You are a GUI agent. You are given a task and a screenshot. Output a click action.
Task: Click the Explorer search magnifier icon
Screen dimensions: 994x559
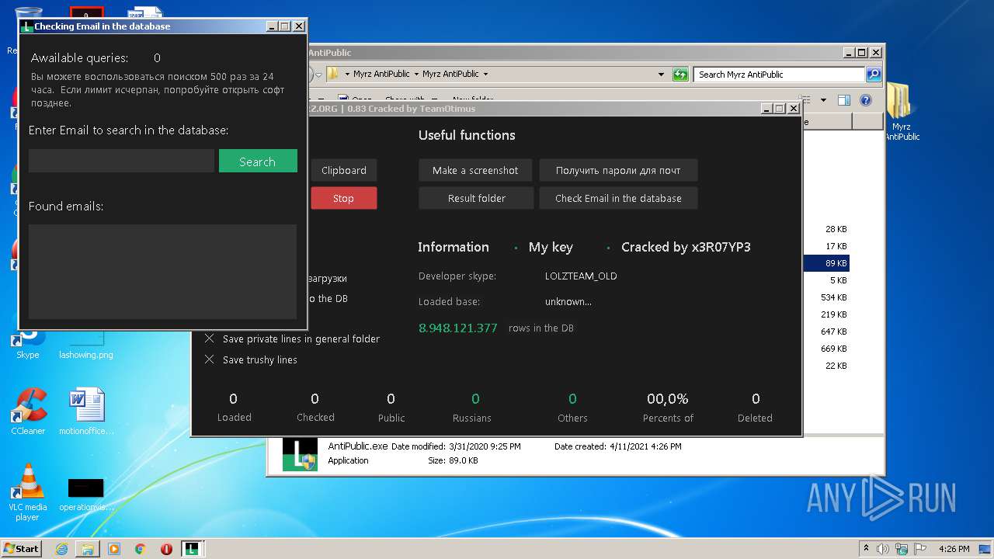click(x=874, y=75)
